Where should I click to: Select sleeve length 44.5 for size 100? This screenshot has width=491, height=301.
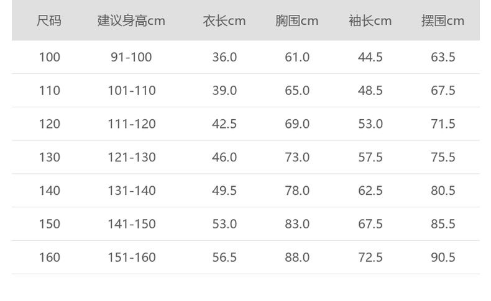[370, 57]
